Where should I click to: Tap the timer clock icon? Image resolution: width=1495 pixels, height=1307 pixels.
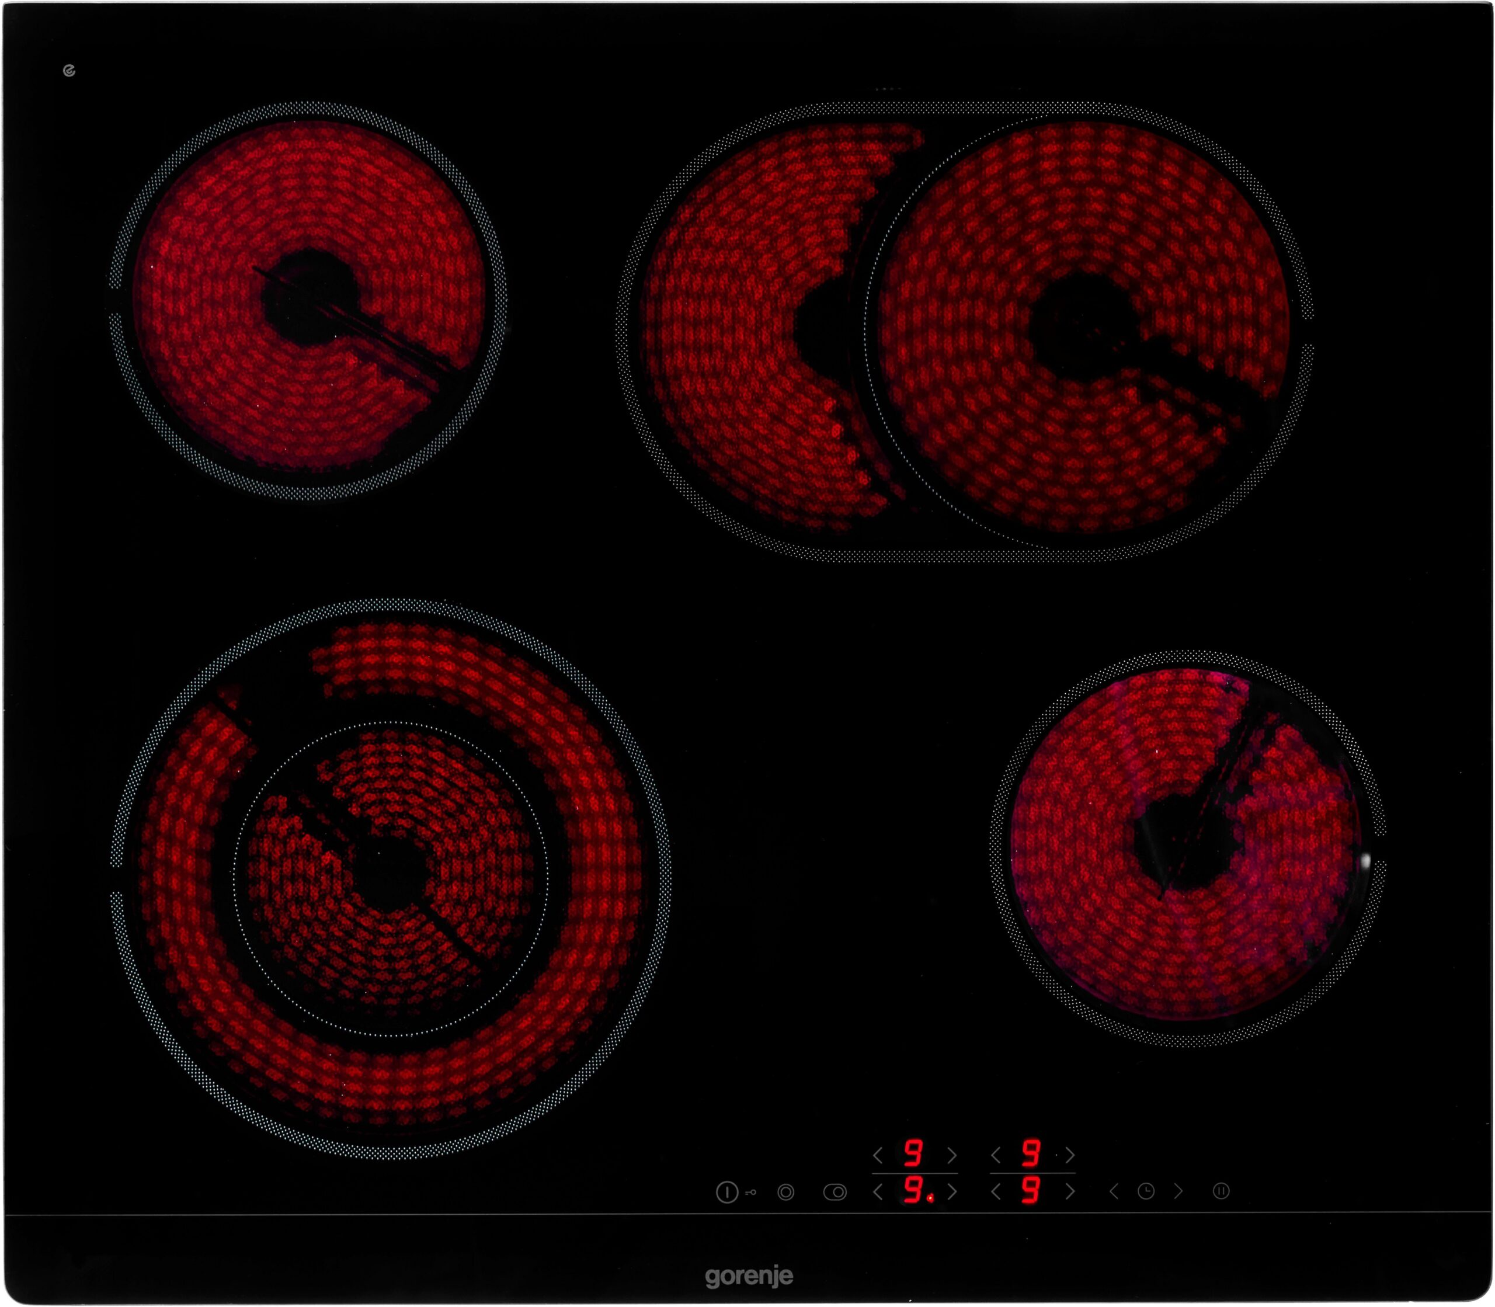click(x=1146, y=1192)
